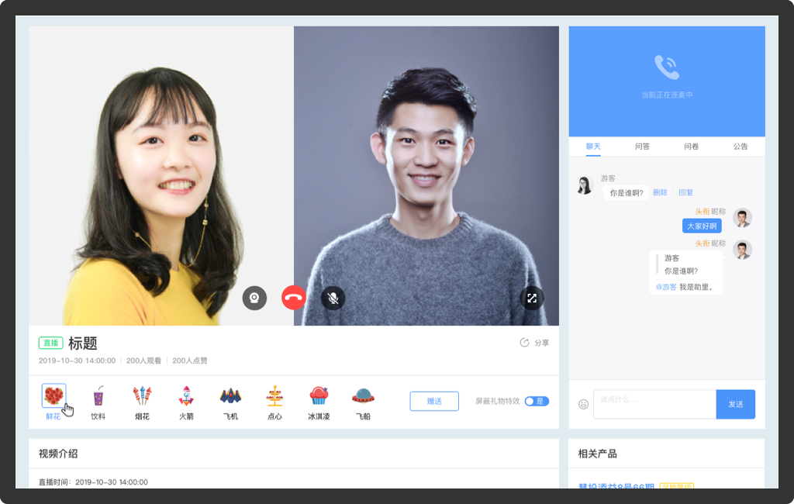Viewport: 794px width, 504px height.
Task: Mute the microphone on the video
Action: coord(333,298)
